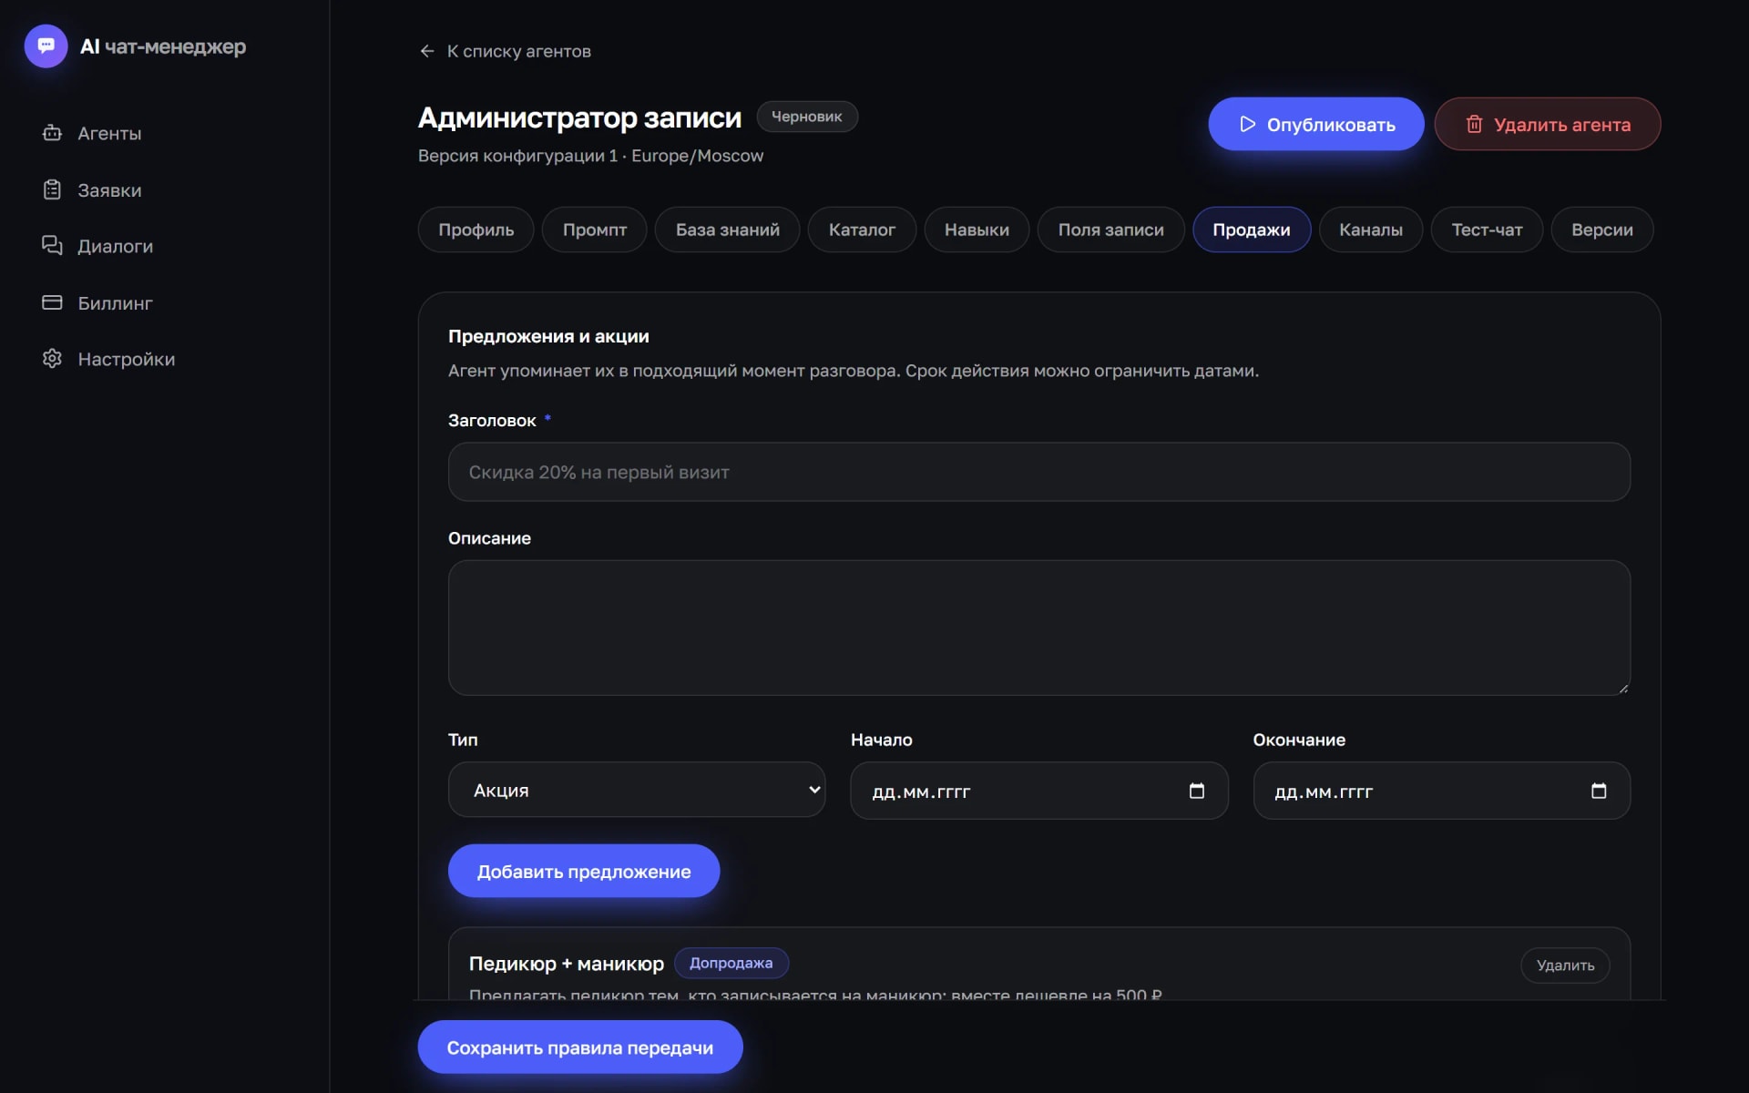The width and height of the screenshot is (1749, 1093).
Task: Click the chat bubbles icon beside Диалоги
Action: pyautogui.click(x=52, y=246)
